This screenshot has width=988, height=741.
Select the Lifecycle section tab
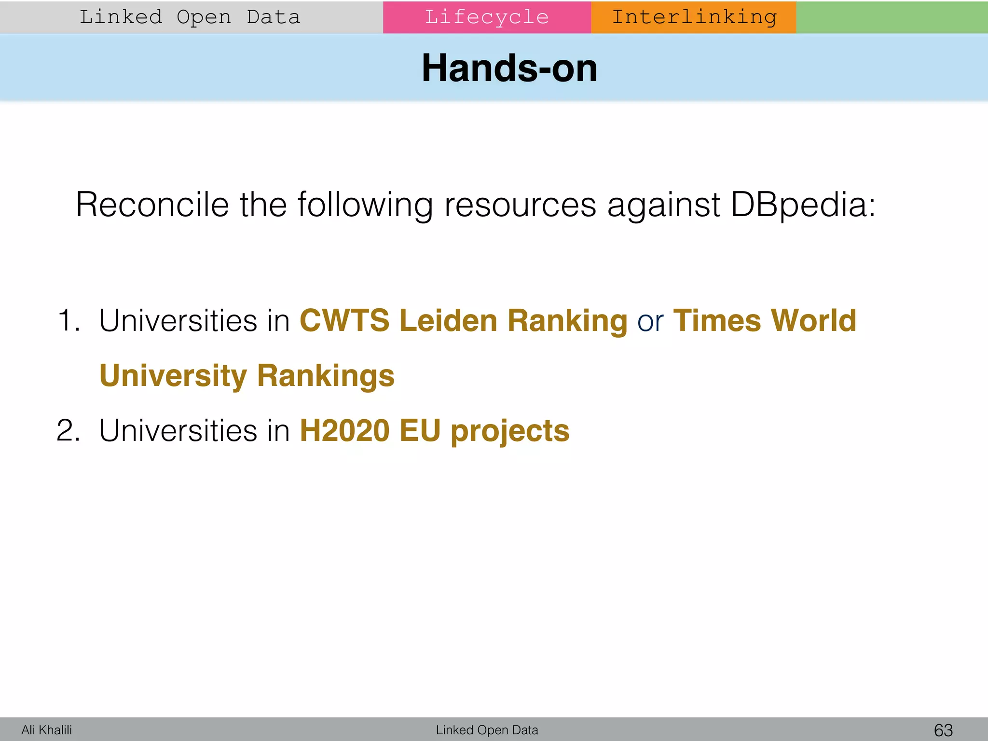click(x=486, y=17)
